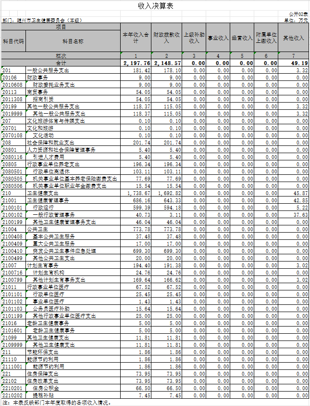Select the 本年收入合计 column header
The image size is (310, 406).
136,39
